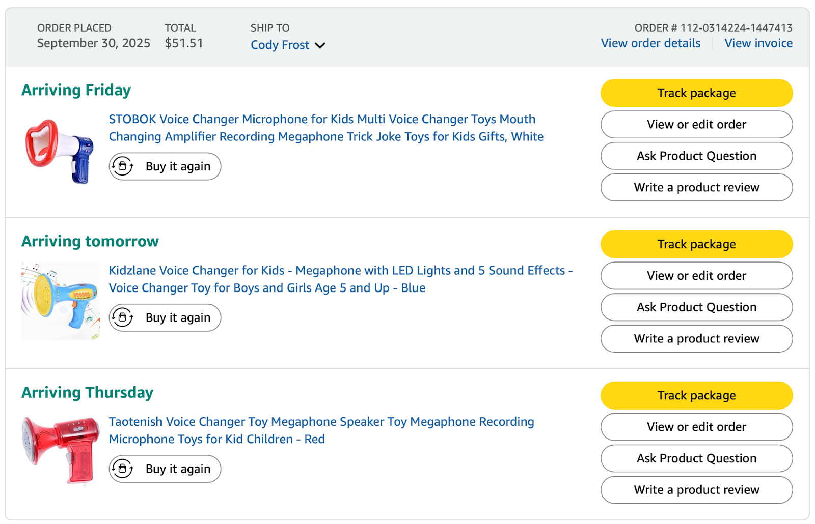Click the Buy it again icon for Kidzlane megaphone
This screenshot has height=524, width=815.
[123, 317]
